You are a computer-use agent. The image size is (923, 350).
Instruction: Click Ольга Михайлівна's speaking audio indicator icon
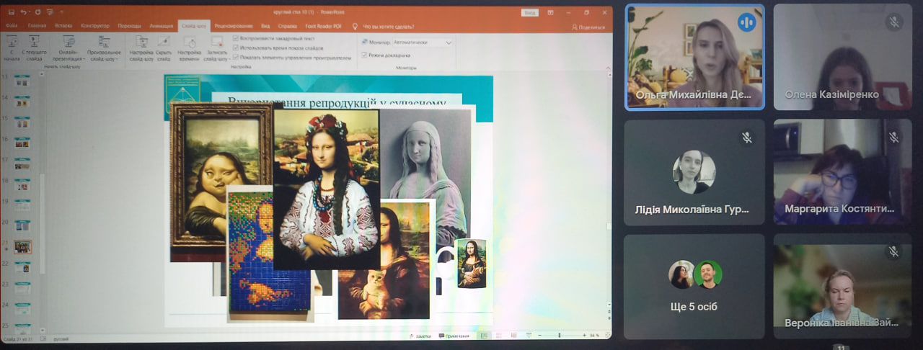coord(746,22)
